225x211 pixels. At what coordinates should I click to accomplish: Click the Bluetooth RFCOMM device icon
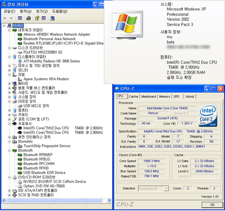click(20, 164)
